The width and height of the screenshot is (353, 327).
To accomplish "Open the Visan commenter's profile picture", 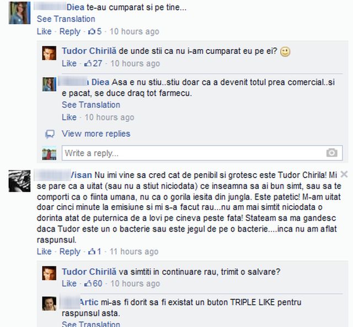I will click(19, 181).
